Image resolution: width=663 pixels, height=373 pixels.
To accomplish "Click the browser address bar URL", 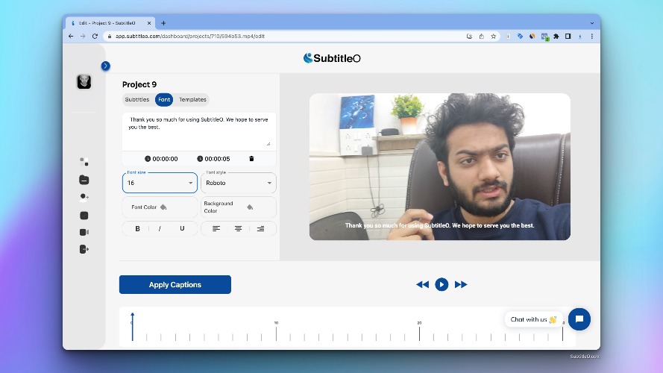I will coord(190,37).
